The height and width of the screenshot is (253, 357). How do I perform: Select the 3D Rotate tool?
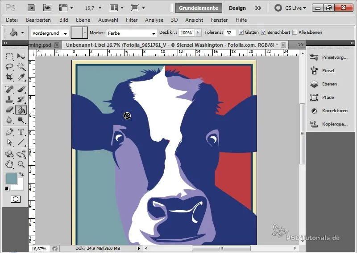[9, 154]
